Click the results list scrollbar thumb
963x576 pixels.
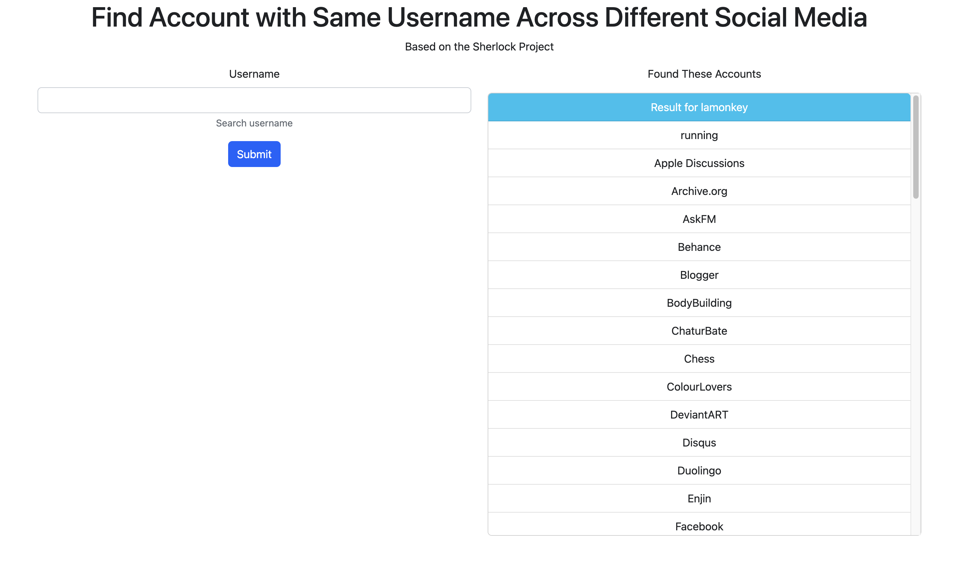915,148
